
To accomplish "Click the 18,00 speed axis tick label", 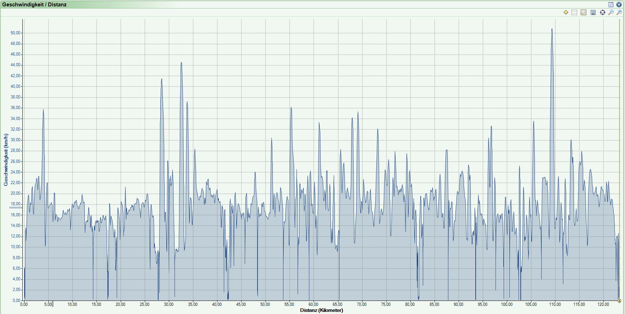I will pos(16,204).
